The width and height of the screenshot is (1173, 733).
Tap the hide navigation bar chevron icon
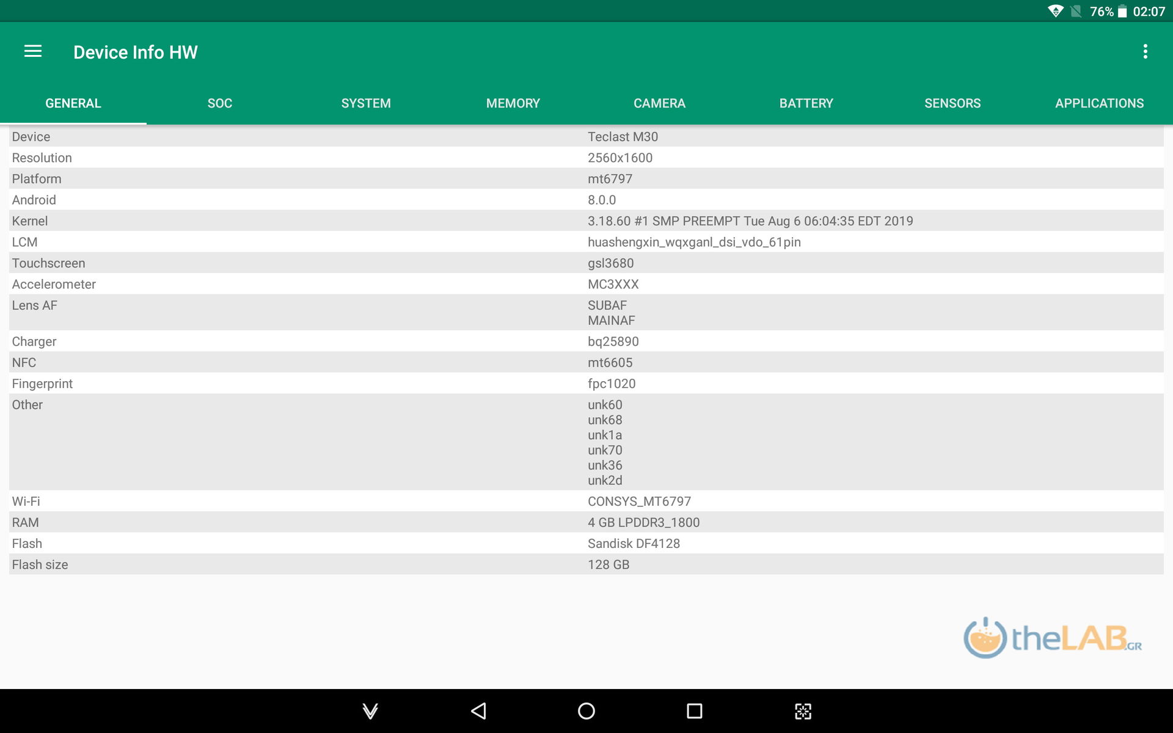point(370,710)
